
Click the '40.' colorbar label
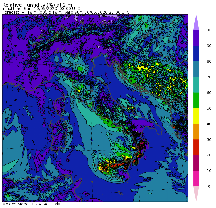click(x=210, y=124)
